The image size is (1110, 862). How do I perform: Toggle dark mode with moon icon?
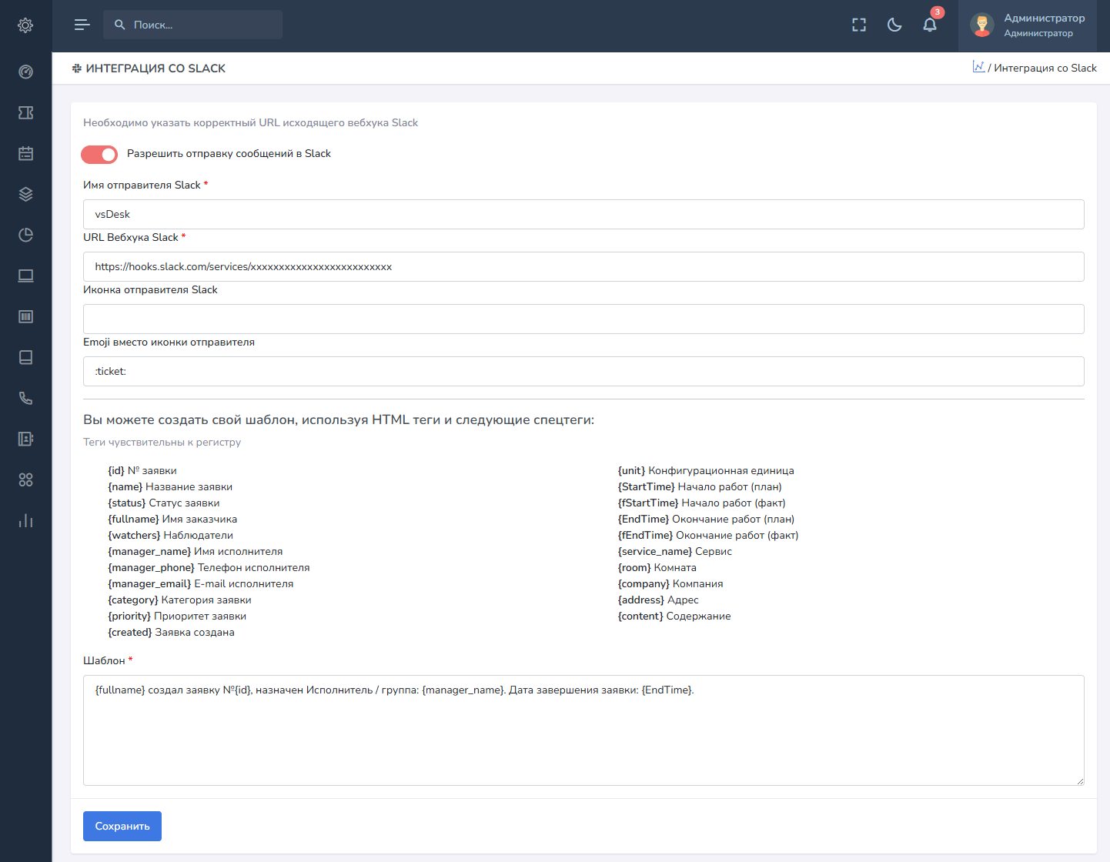[894, 25]
